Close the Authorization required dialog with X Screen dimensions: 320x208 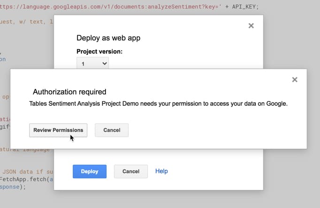(295, 80)
